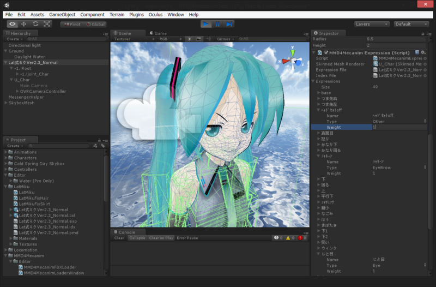Pick object for Skinned Mesh Renderer field

[x=425, y=64]
